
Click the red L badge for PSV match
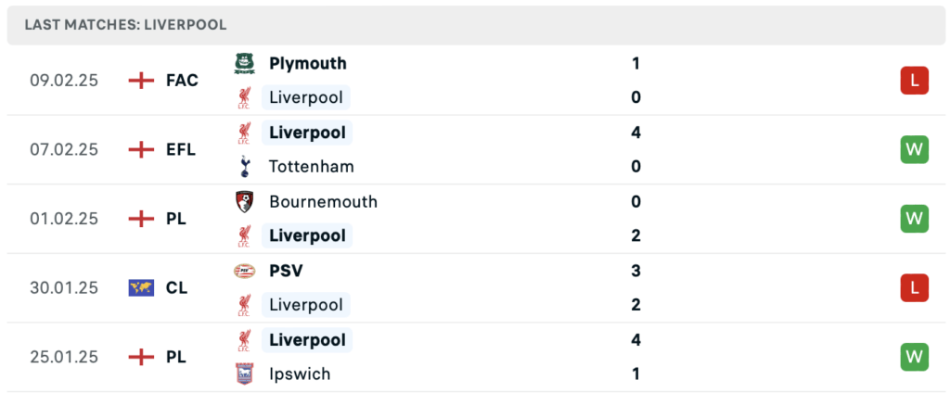tap(914, 288)
